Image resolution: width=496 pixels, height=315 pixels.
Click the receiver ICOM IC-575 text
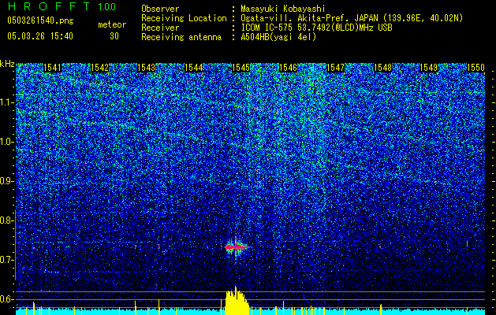[x=316, y=28]
